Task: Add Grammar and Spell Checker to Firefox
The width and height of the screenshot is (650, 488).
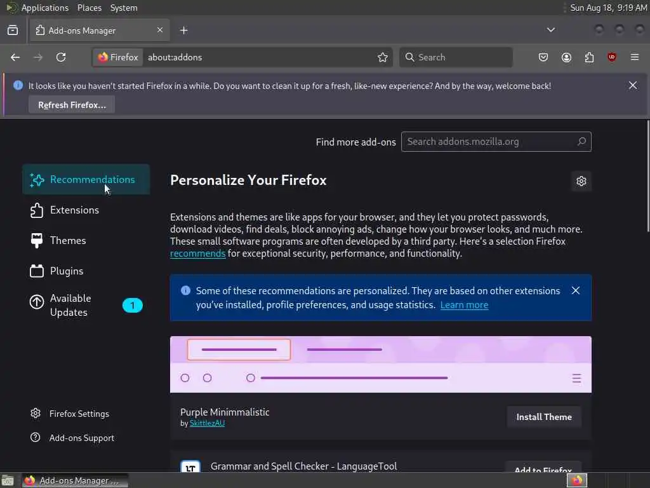Action: point(543,467)
